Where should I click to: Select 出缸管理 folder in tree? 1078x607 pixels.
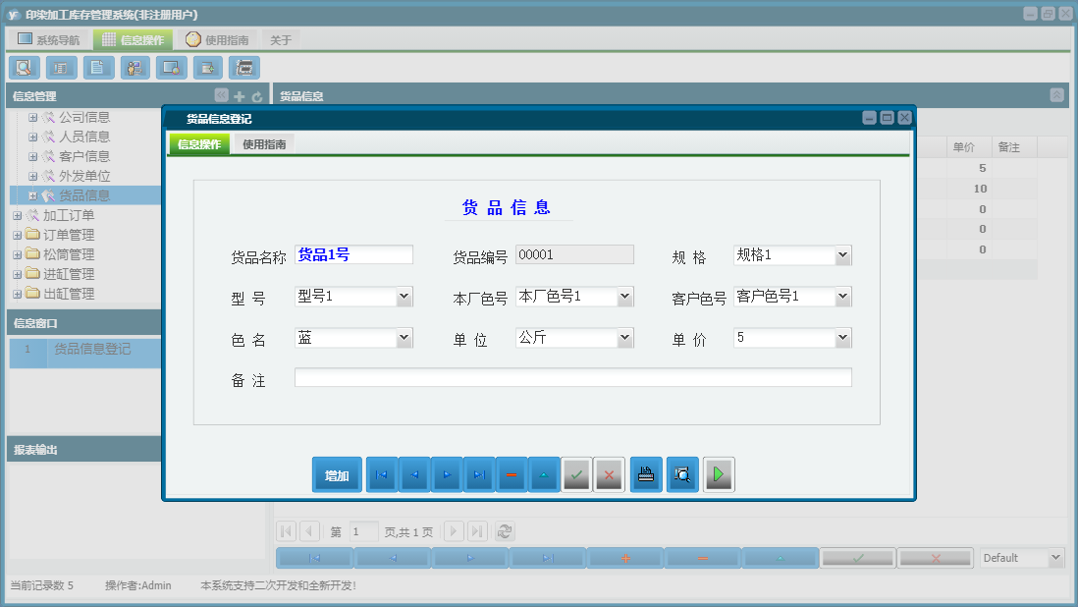(x=69, y=294)
